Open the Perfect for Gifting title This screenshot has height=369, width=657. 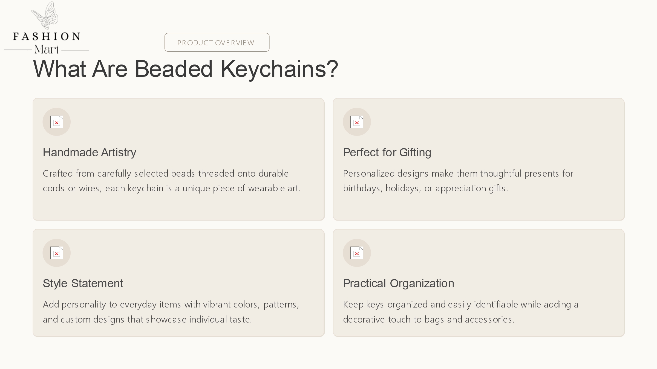point(387,153)
